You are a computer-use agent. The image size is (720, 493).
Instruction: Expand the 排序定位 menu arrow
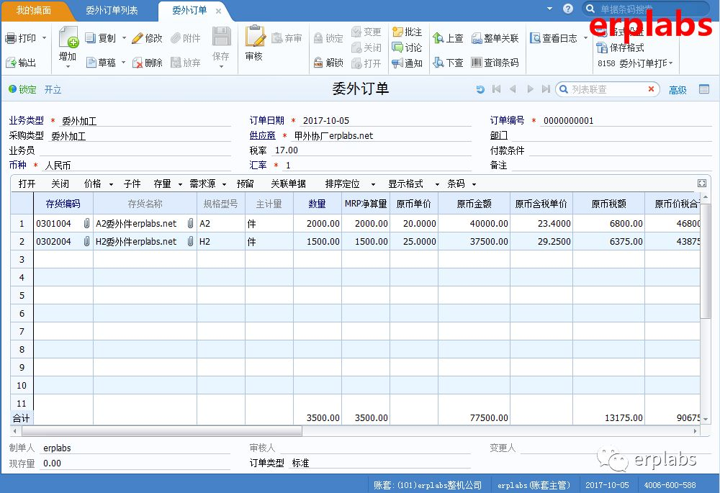click(373, 184)
